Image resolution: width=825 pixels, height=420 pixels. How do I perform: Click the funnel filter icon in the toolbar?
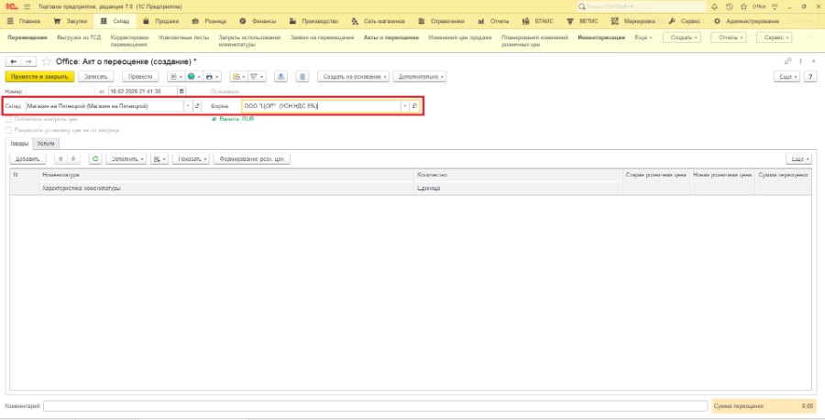(x=257, y=77)
